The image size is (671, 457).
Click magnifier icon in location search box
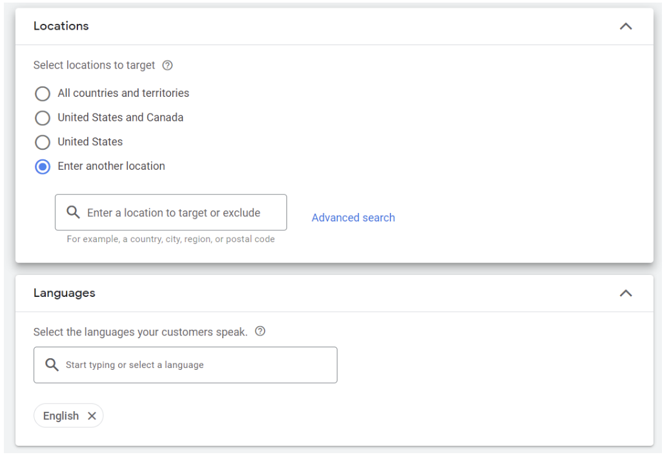point(73,212)
